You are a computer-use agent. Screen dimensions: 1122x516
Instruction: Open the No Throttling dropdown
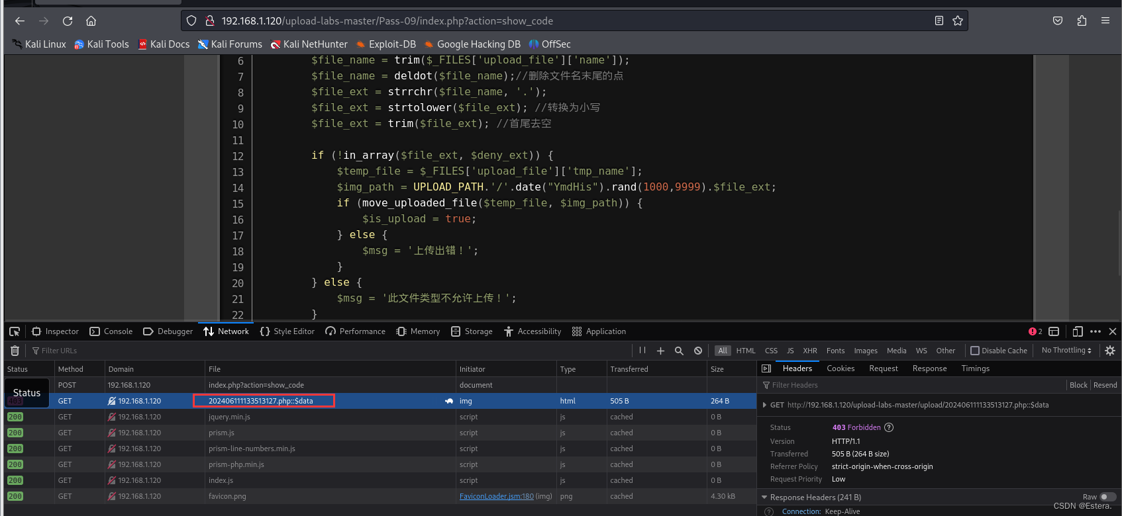pos(1066,351)
